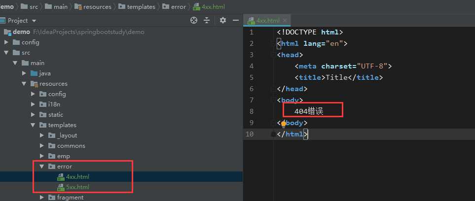
Task: Click resources in the breadcrumb bar
Action: (97, 7)
